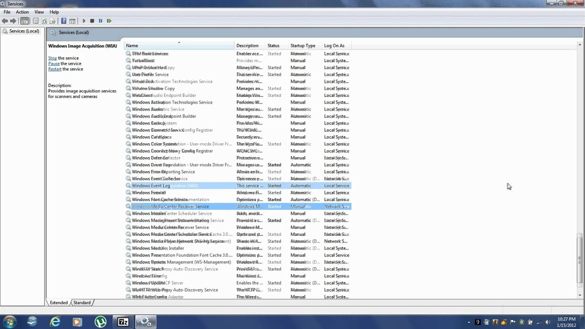Click the Services (Local) header icon above description pane
Viewport: 585px width, 329px height.
(53, 32)
